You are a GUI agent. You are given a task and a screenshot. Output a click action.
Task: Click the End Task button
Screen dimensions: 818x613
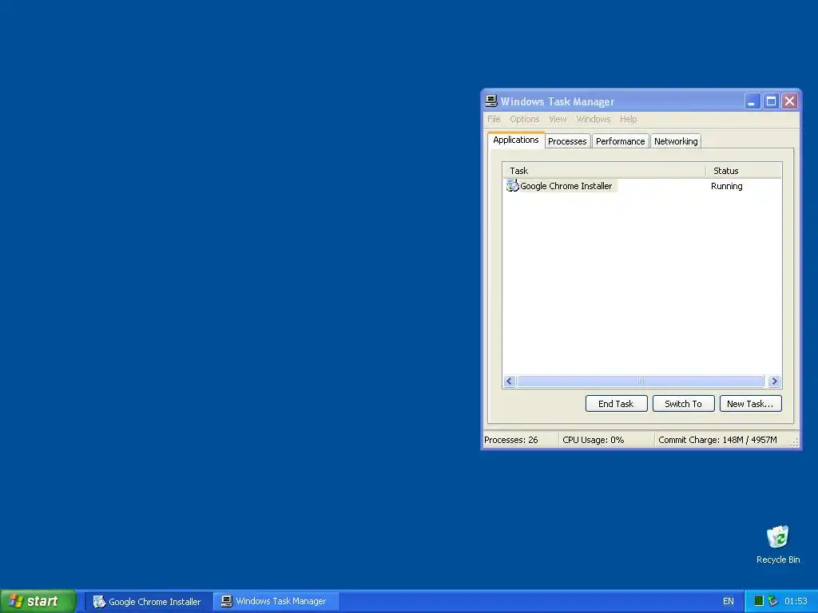(616, 403)
